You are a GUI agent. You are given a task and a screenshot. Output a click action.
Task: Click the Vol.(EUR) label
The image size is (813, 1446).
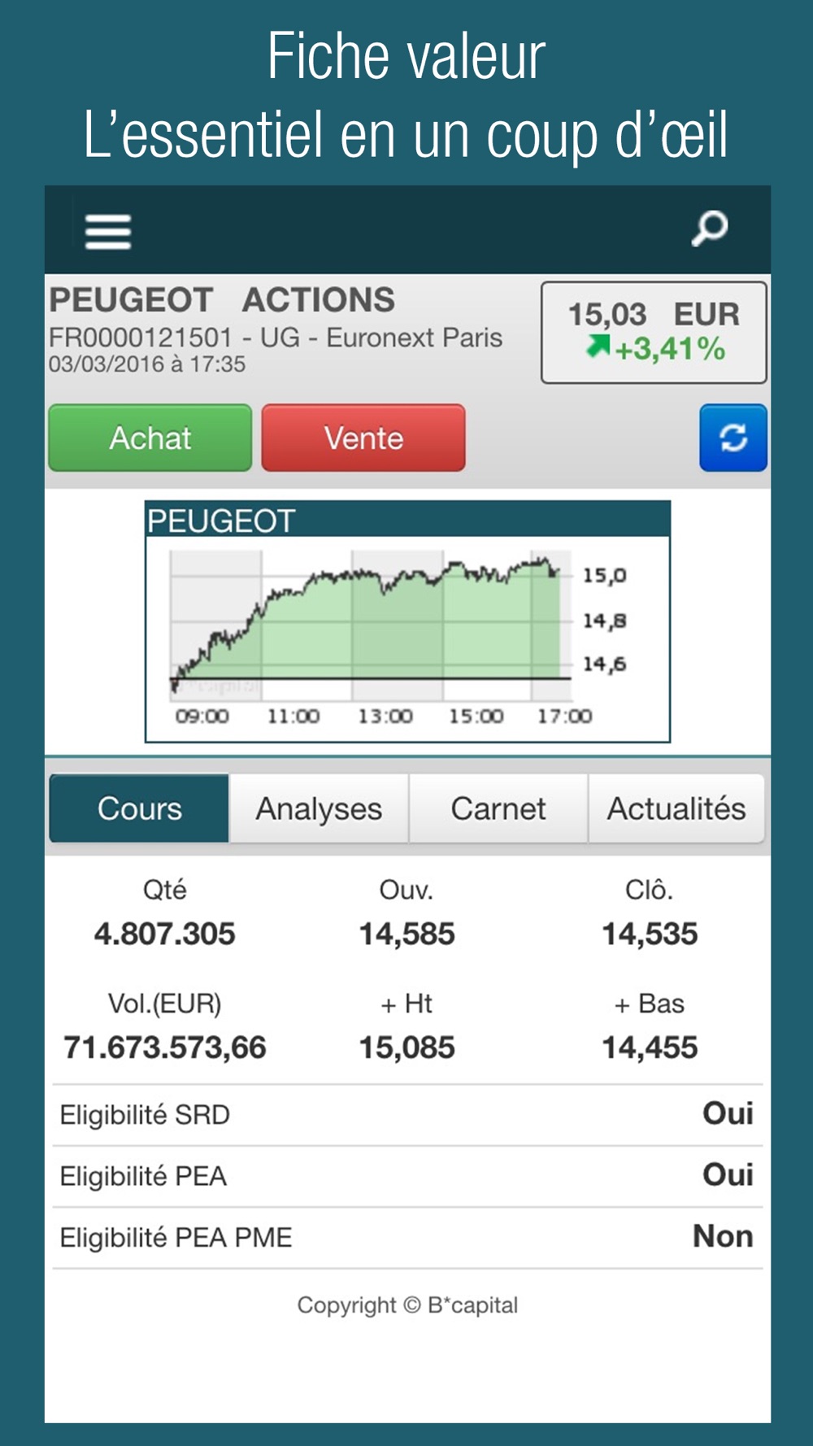(x=164, y=1004)
